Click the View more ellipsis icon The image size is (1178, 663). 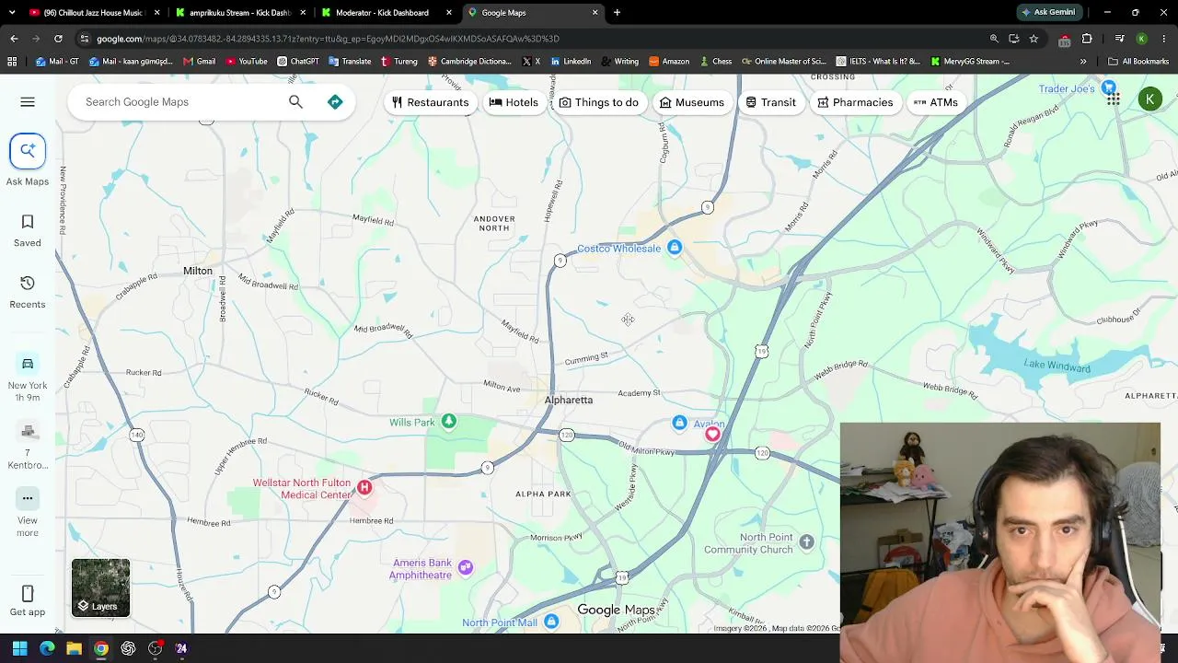point(28,498)
